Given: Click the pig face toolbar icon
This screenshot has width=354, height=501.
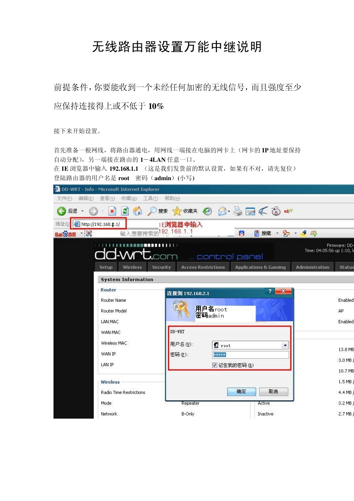Looking at the screenshot, I should 276,211.
